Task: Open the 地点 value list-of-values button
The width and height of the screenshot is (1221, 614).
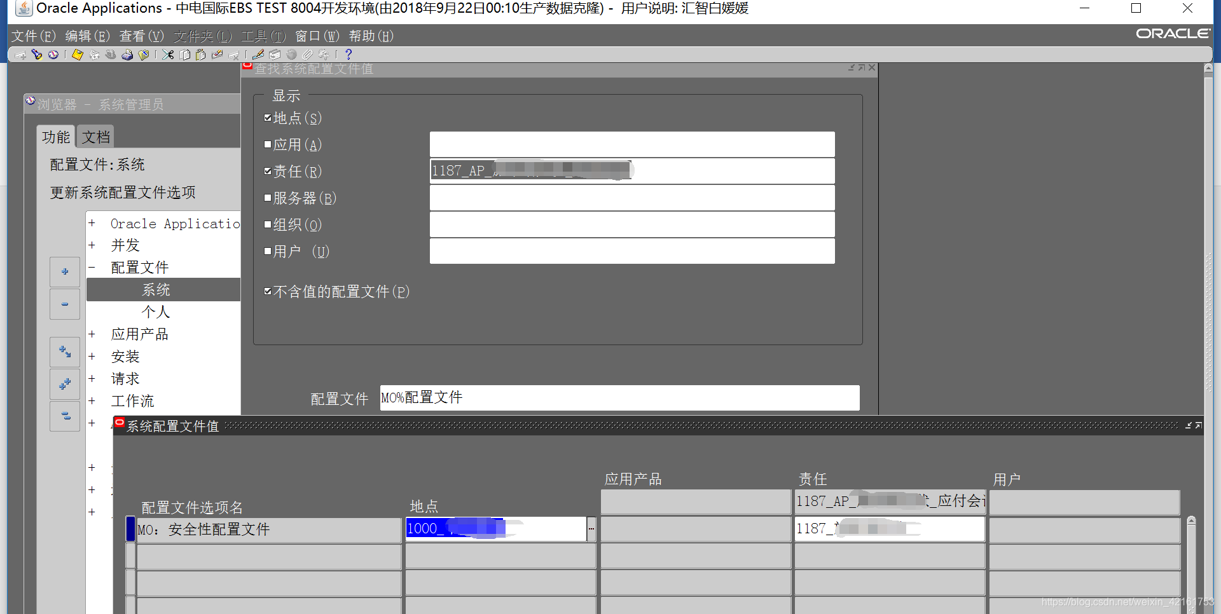Action: pyautogui.click(x=591, y=529)
